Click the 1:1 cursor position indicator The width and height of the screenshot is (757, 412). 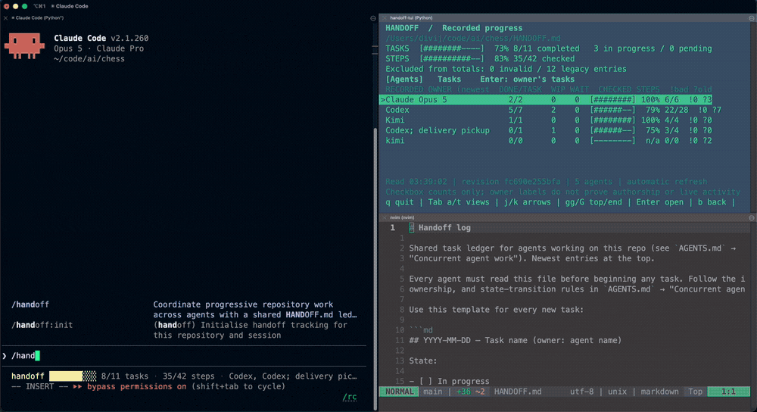pyautogui.click(x=728, y=392)
